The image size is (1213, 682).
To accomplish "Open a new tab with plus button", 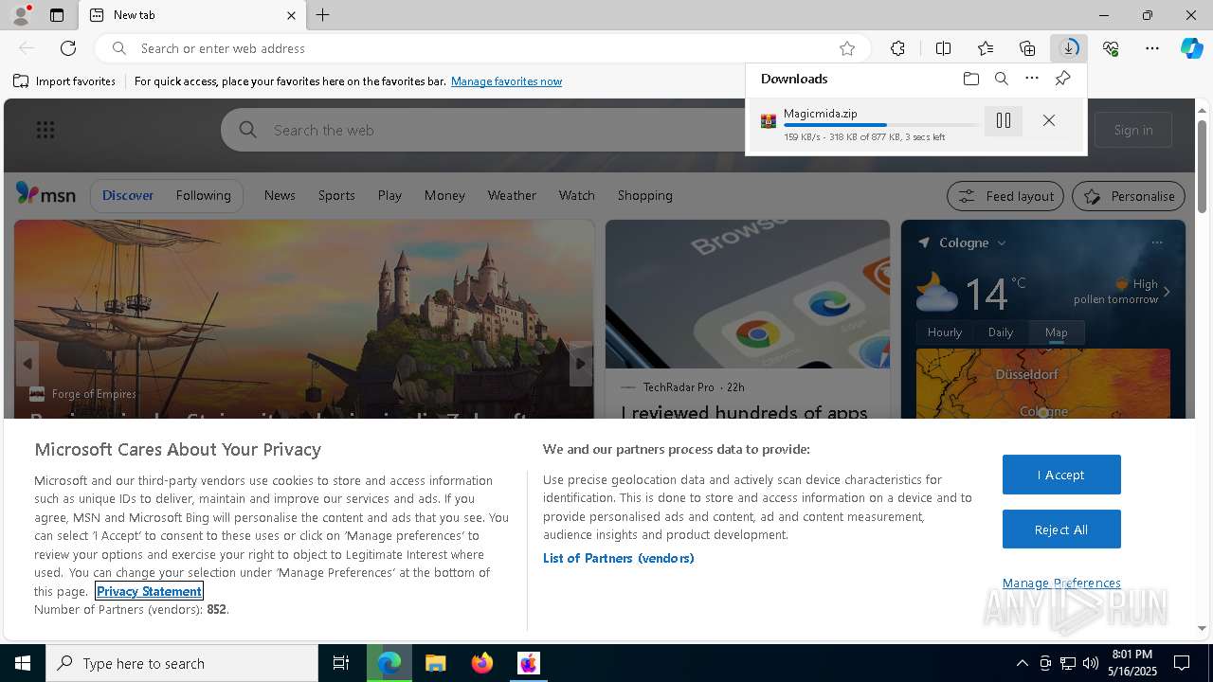I will pos(323,15).
